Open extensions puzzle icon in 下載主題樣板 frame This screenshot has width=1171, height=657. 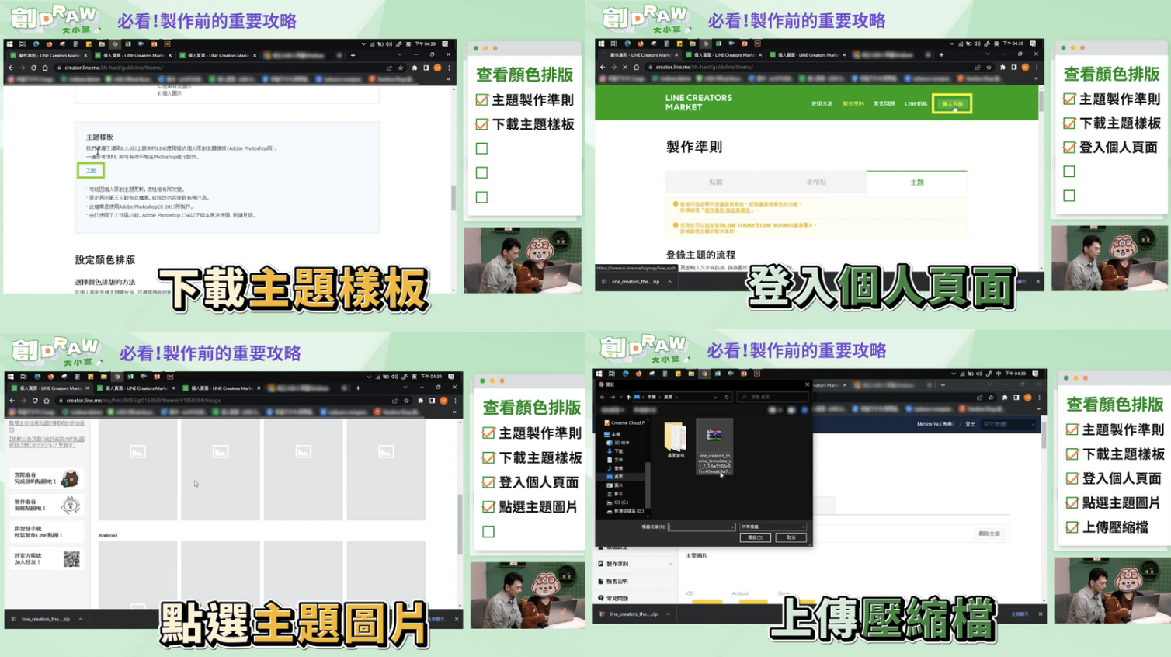pos(415,68)
